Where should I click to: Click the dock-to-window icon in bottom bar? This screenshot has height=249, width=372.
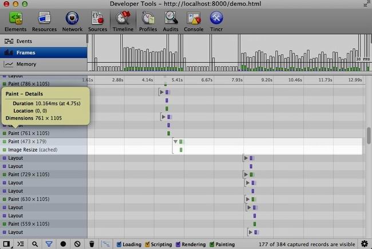(6, 244)
